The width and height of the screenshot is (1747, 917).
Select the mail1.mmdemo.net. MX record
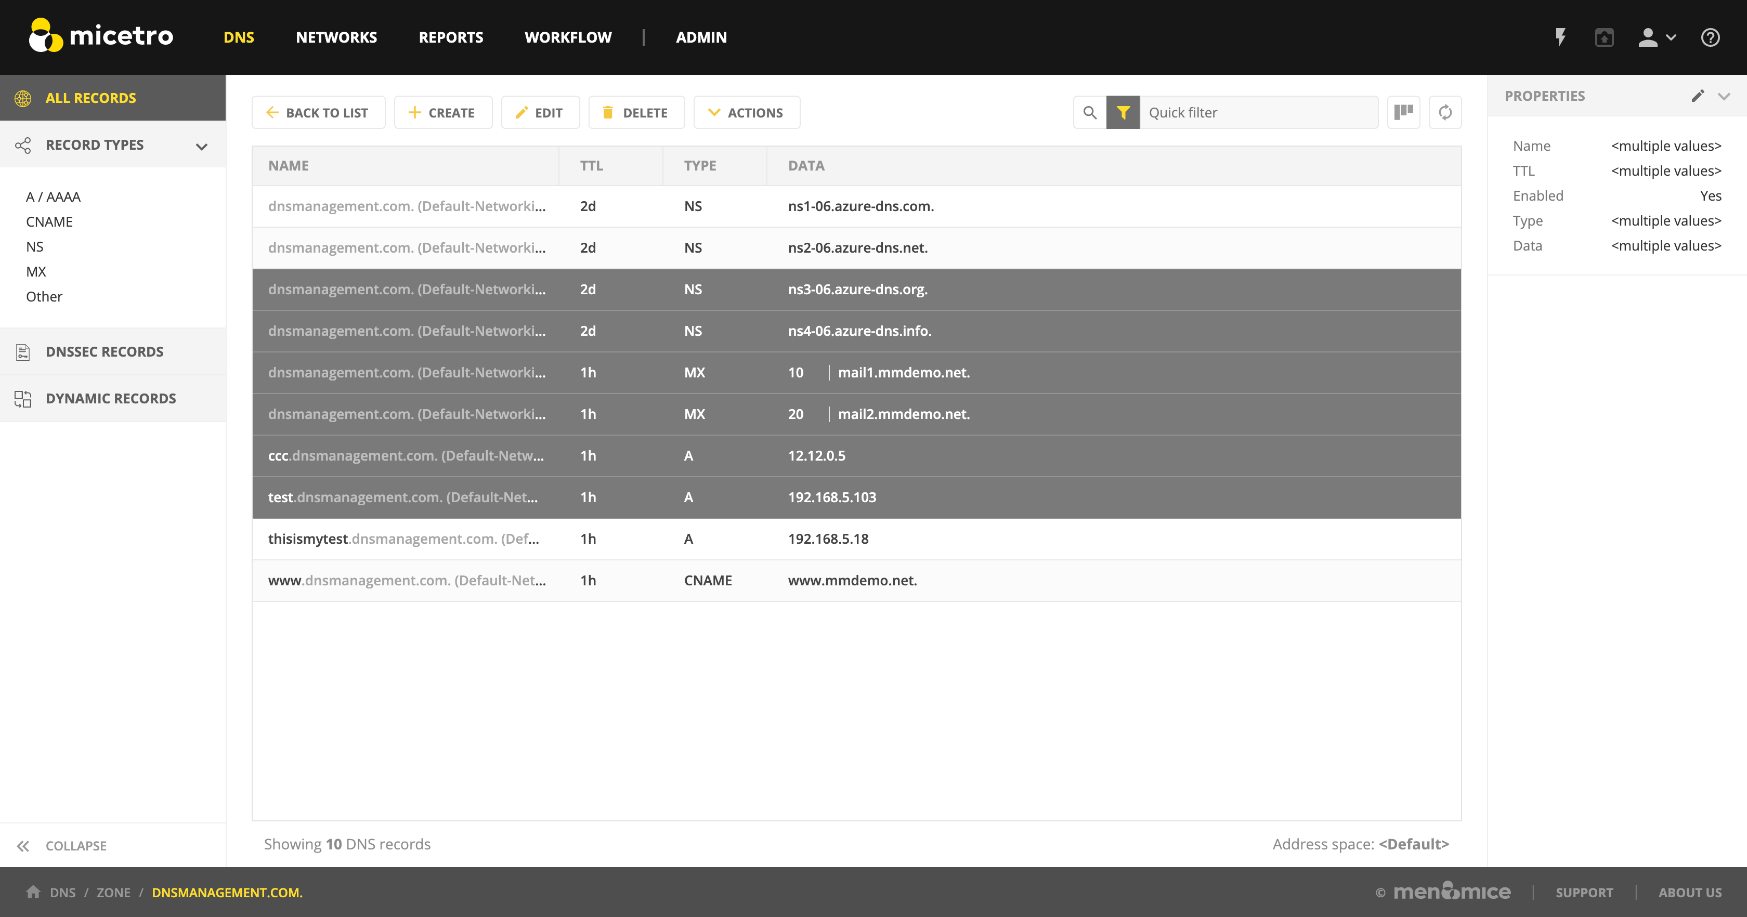pos(856,372)
